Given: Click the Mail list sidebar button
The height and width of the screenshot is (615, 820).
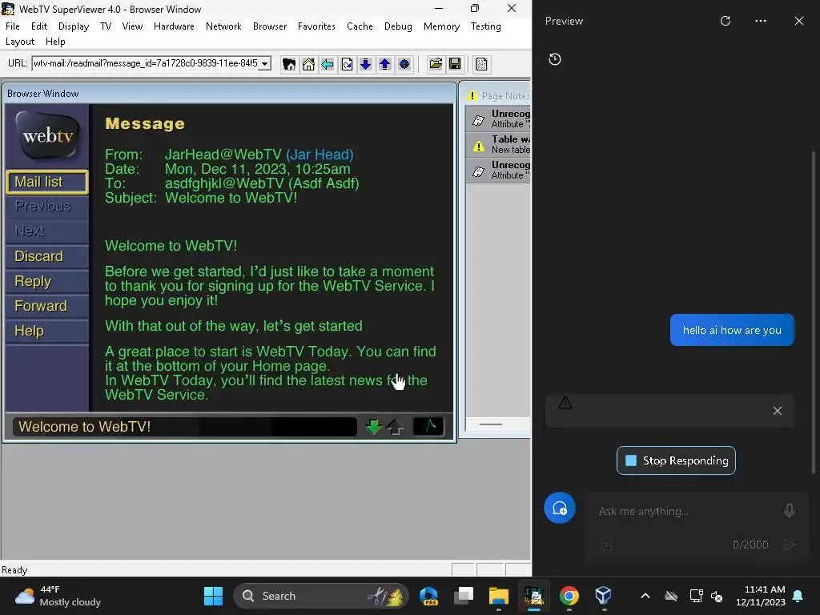Looking at the screenshot, I should tap(47, 182).
